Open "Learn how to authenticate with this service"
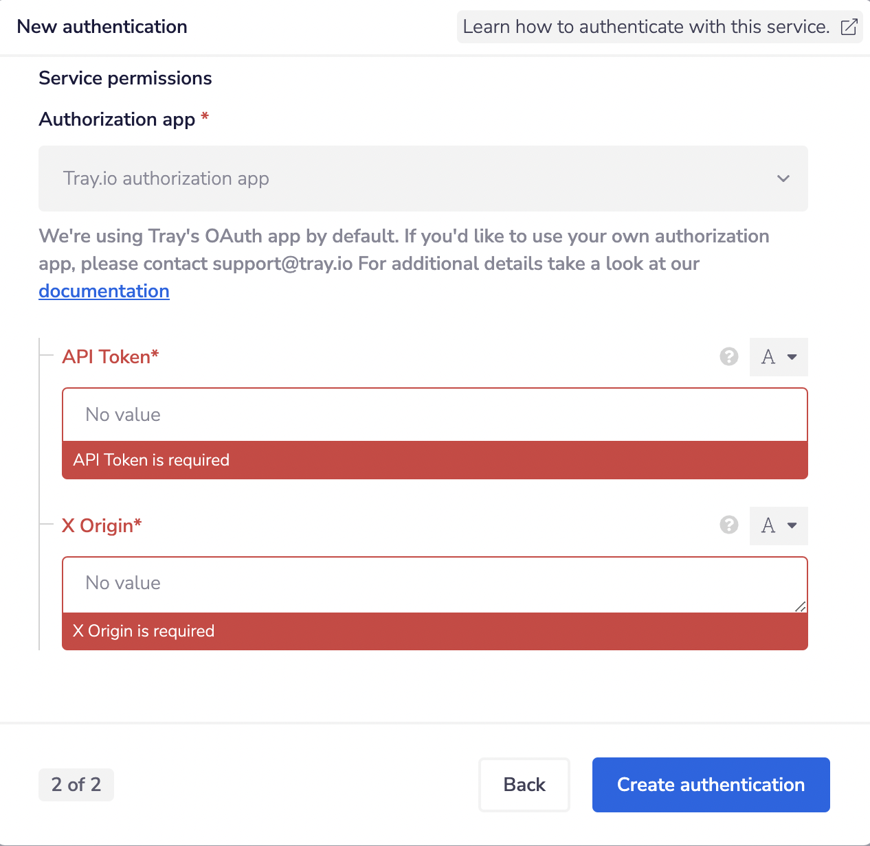This screenshot has width=870, height=846. coord(646,27)
